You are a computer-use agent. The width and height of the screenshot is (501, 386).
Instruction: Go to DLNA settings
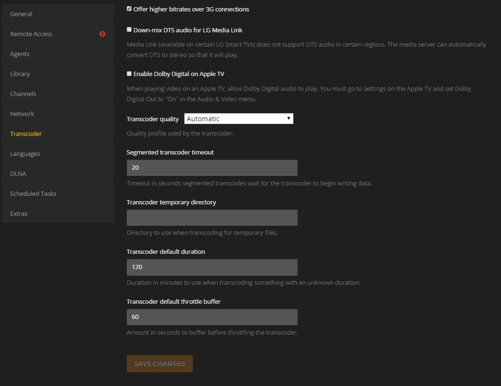pyautogui.click(x=18, y=174)
